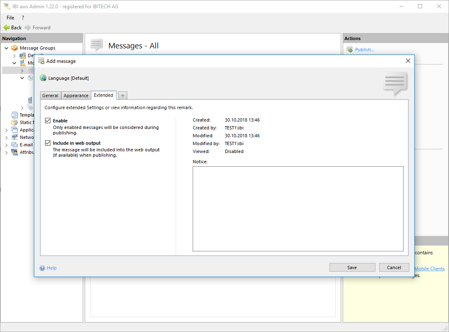
Task: Click the green Back arrow icon
Action: tap(6, 28)
